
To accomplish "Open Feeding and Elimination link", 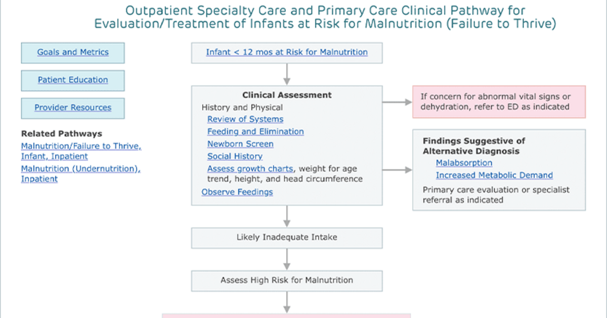I will coord(255,131).
